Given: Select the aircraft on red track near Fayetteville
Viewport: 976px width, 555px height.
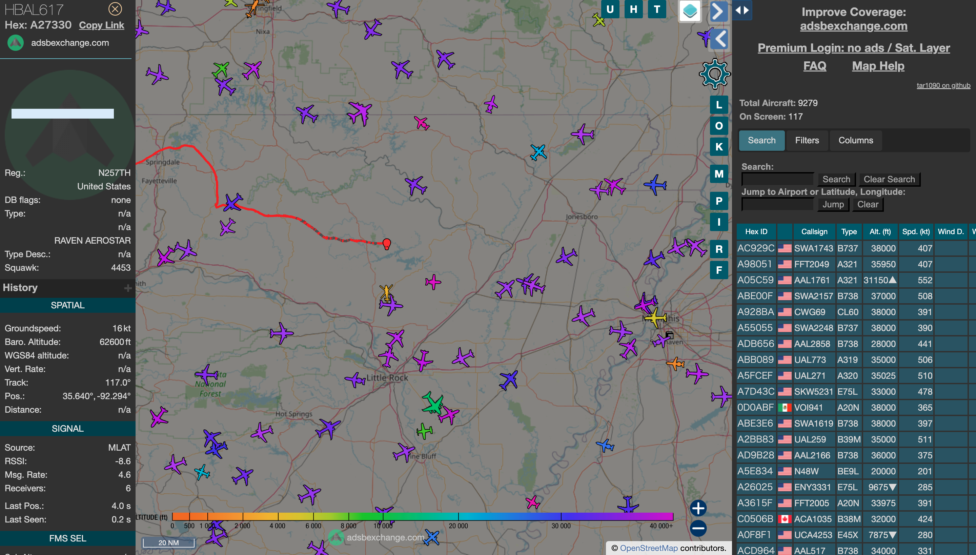Looking at the screenshot, I should click(232, 202).
